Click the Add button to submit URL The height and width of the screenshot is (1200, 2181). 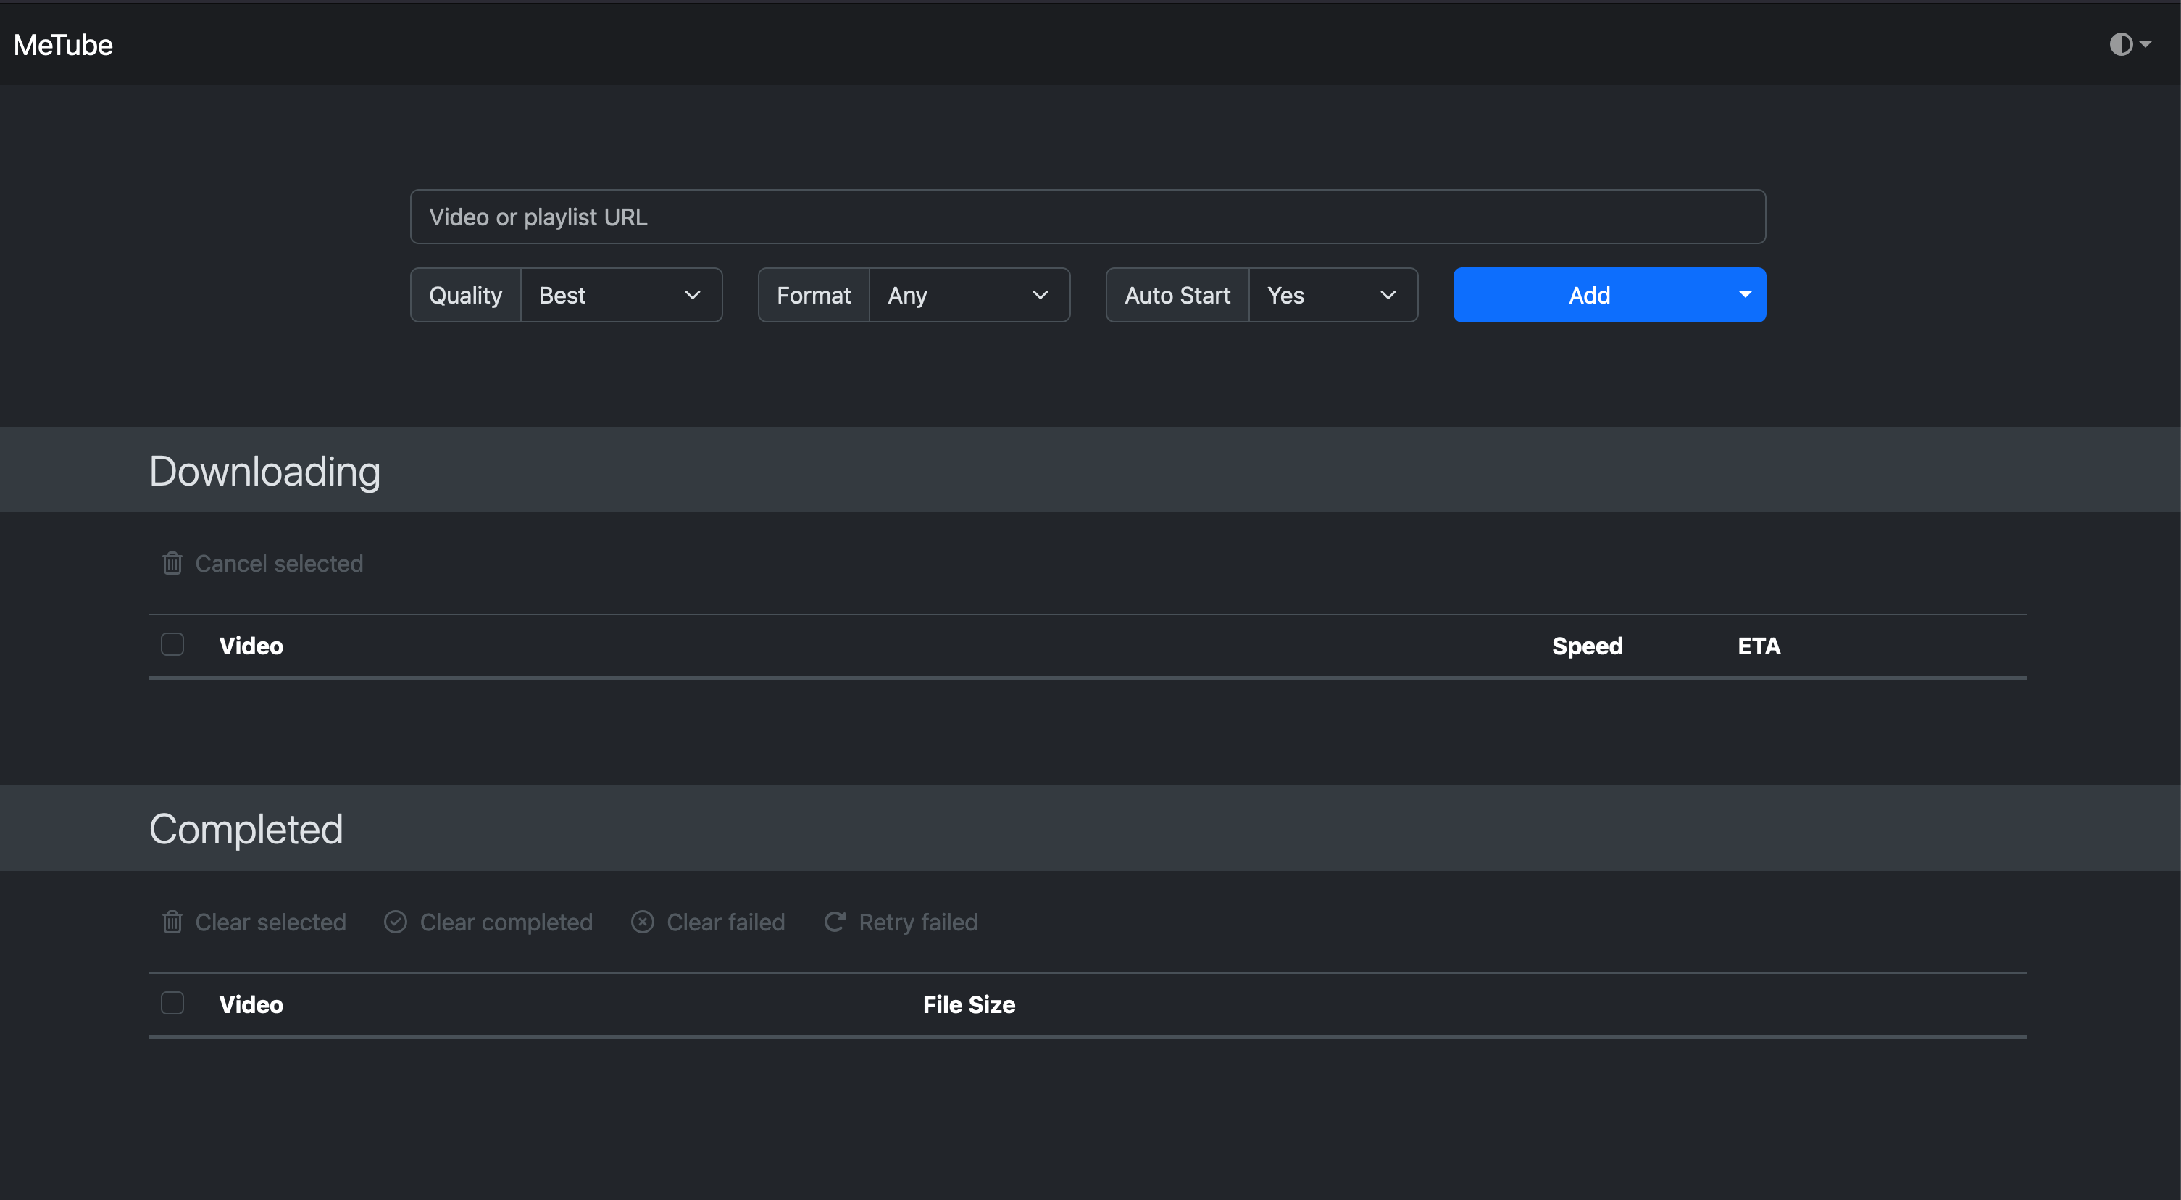point(1590,294)
